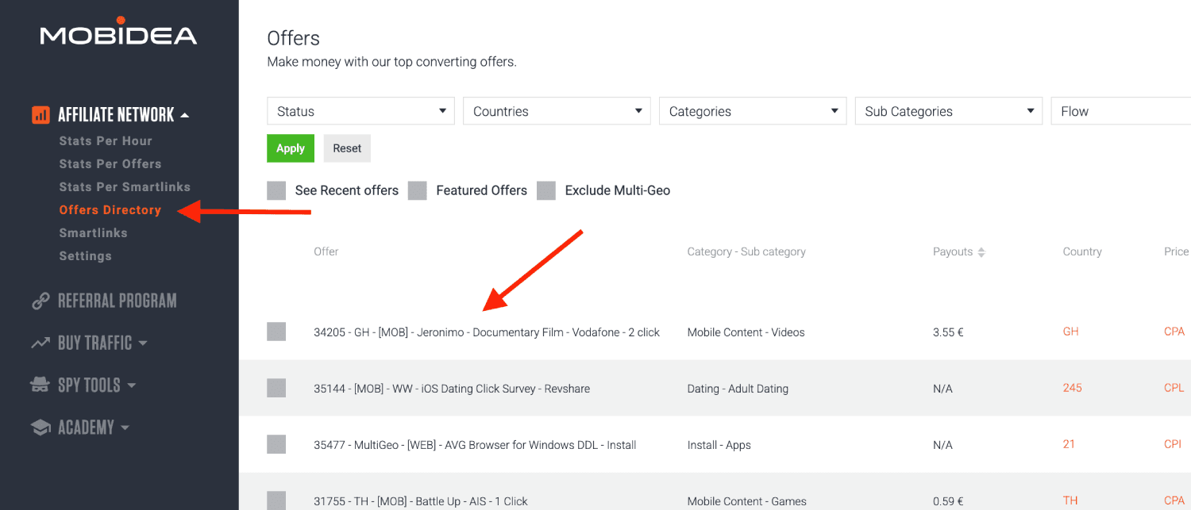Click offer 35144 iOS Dating Click Survey
This screenshot has height=510, width=1191.
pyautogui.click(x=452, y=389)
